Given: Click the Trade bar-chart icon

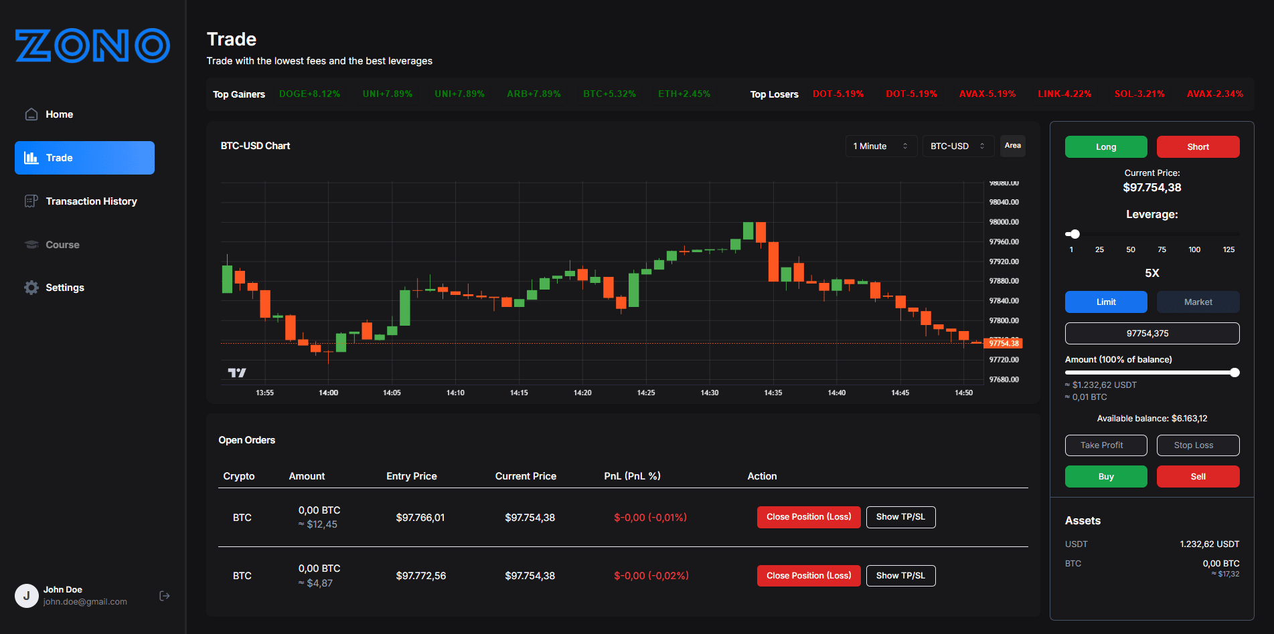Looking at the screenshot, I should click(31, 158).
